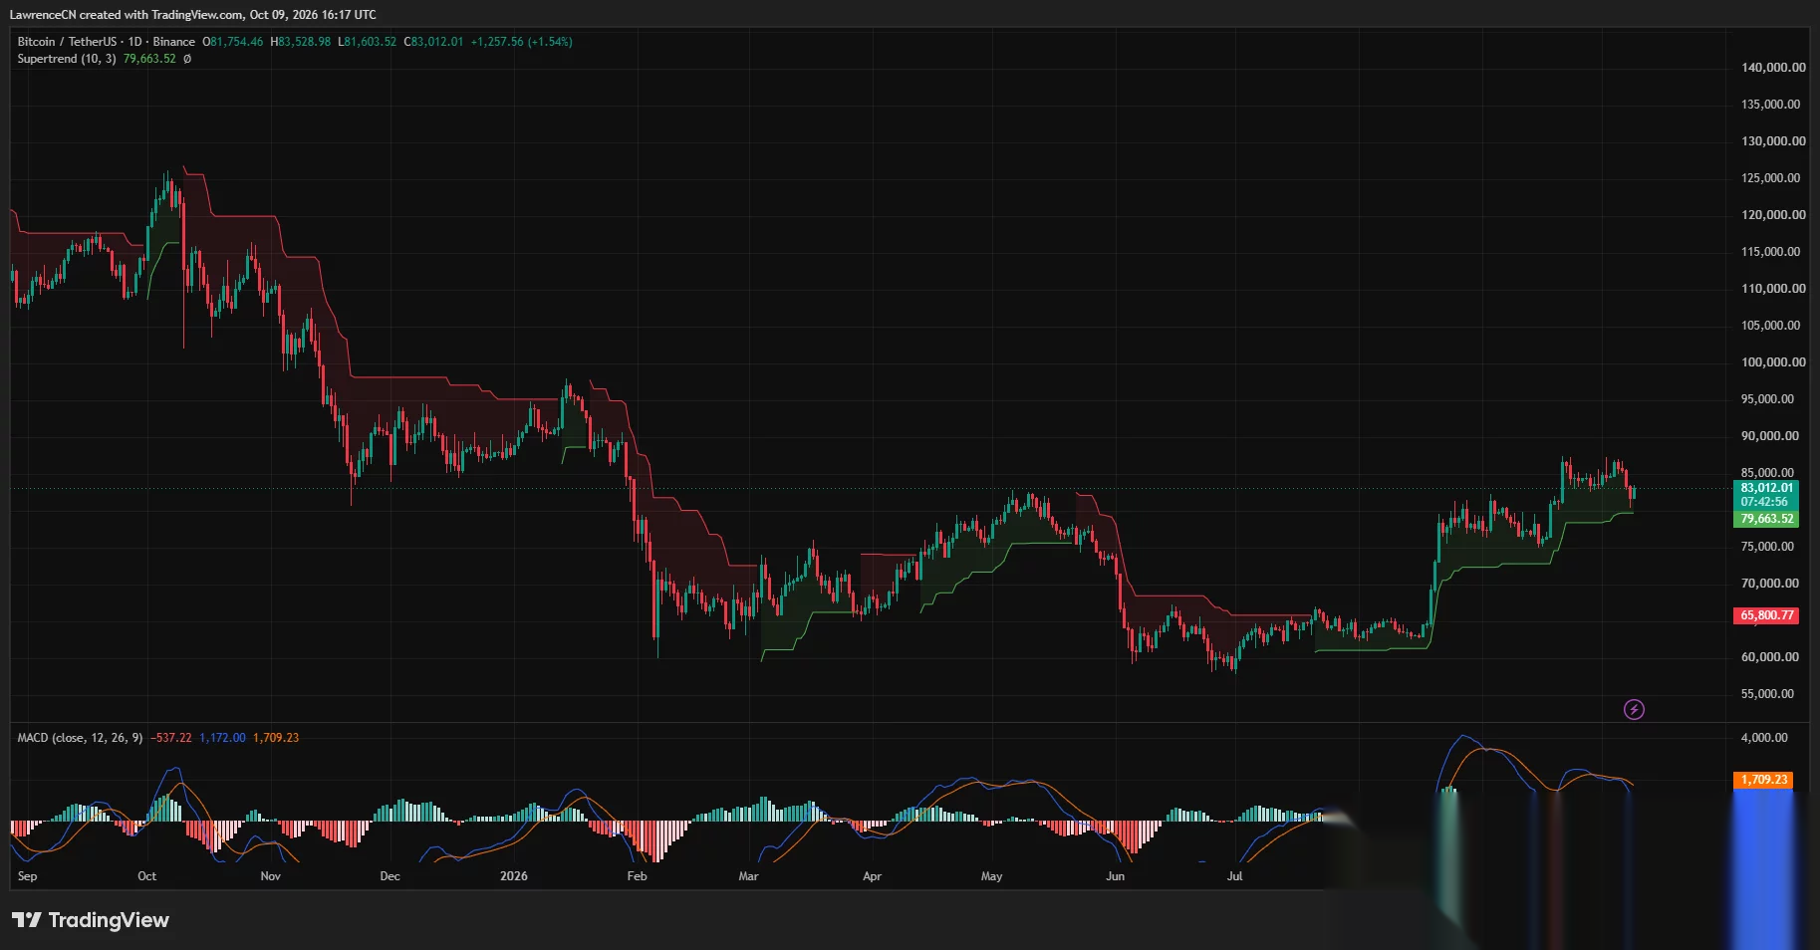Click the 90,000.00 price axis label
Viewport: 1820px width, 950px height.
click(x=1769, y=436)
